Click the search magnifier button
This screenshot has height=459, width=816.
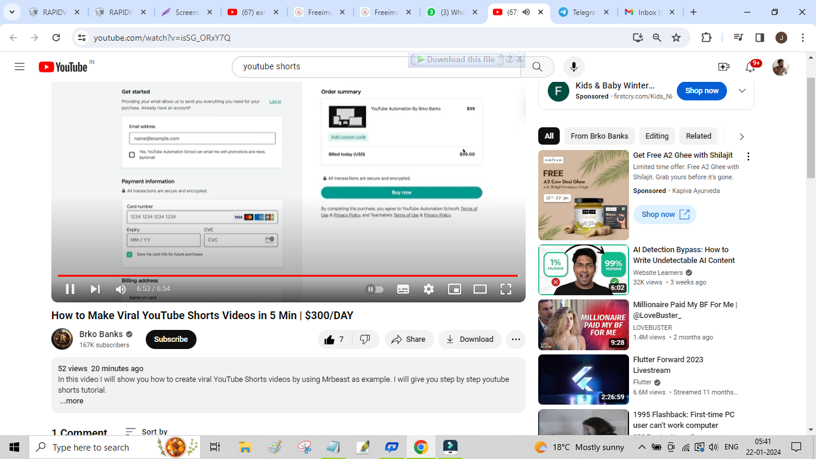(537, 66)
